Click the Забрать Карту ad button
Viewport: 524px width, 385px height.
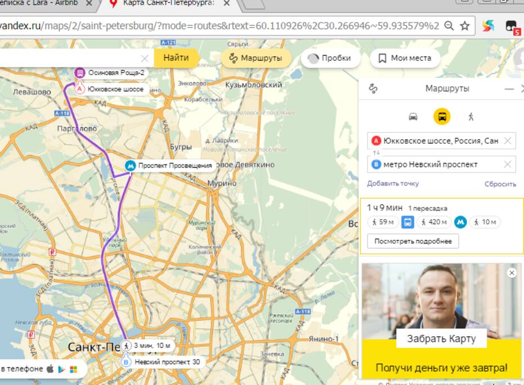[441, 338]
